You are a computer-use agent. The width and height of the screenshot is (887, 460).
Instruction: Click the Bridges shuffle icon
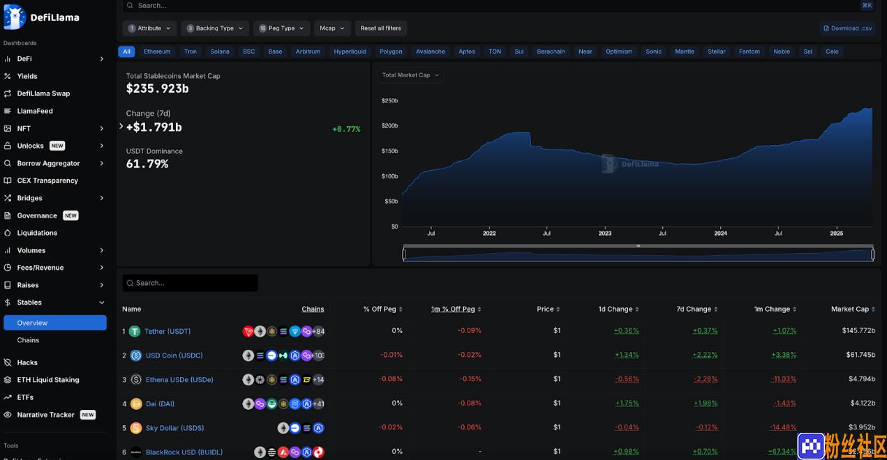[8, 198]
